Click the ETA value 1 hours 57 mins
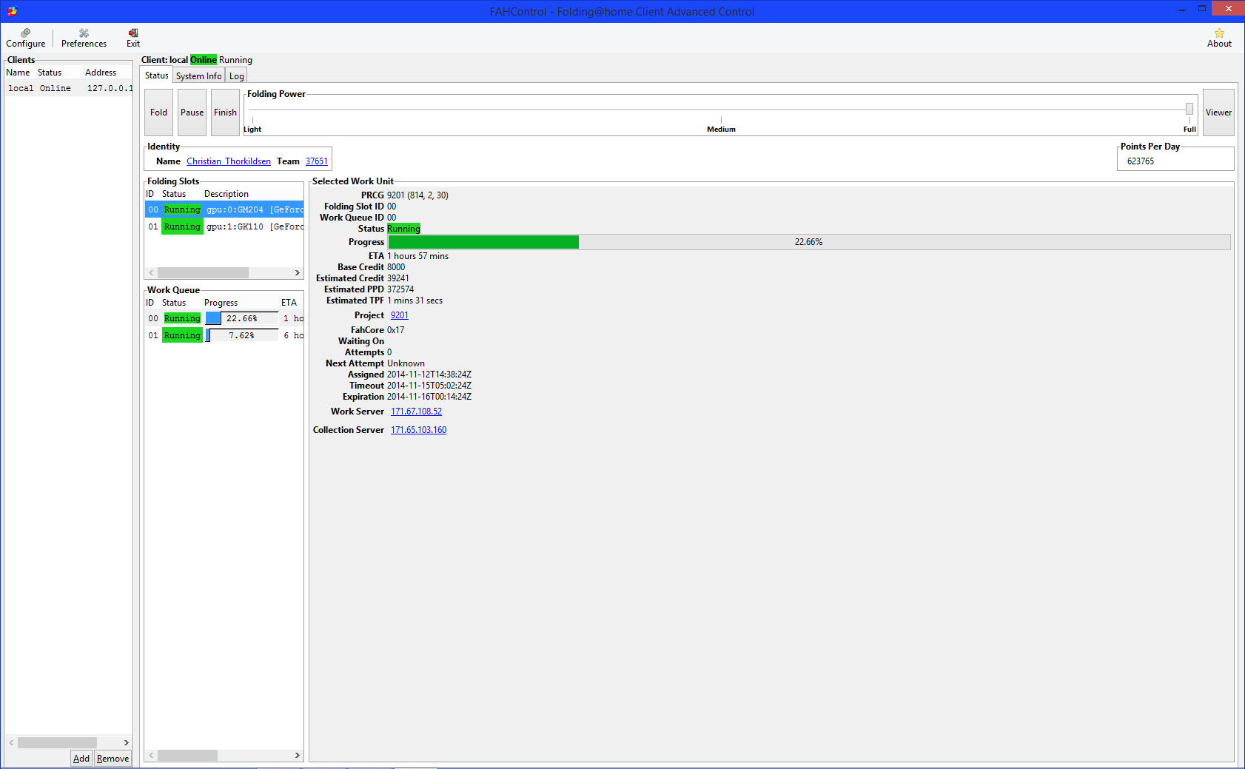 pyautogui.click(x=417, y=256)
